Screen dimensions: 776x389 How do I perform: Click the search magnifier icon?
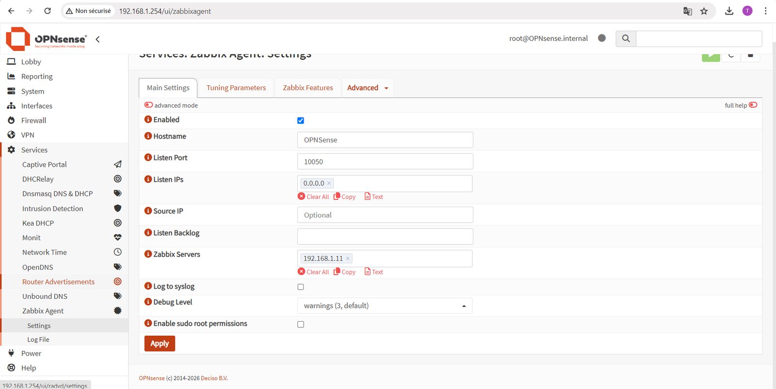[x=626, y=38]
